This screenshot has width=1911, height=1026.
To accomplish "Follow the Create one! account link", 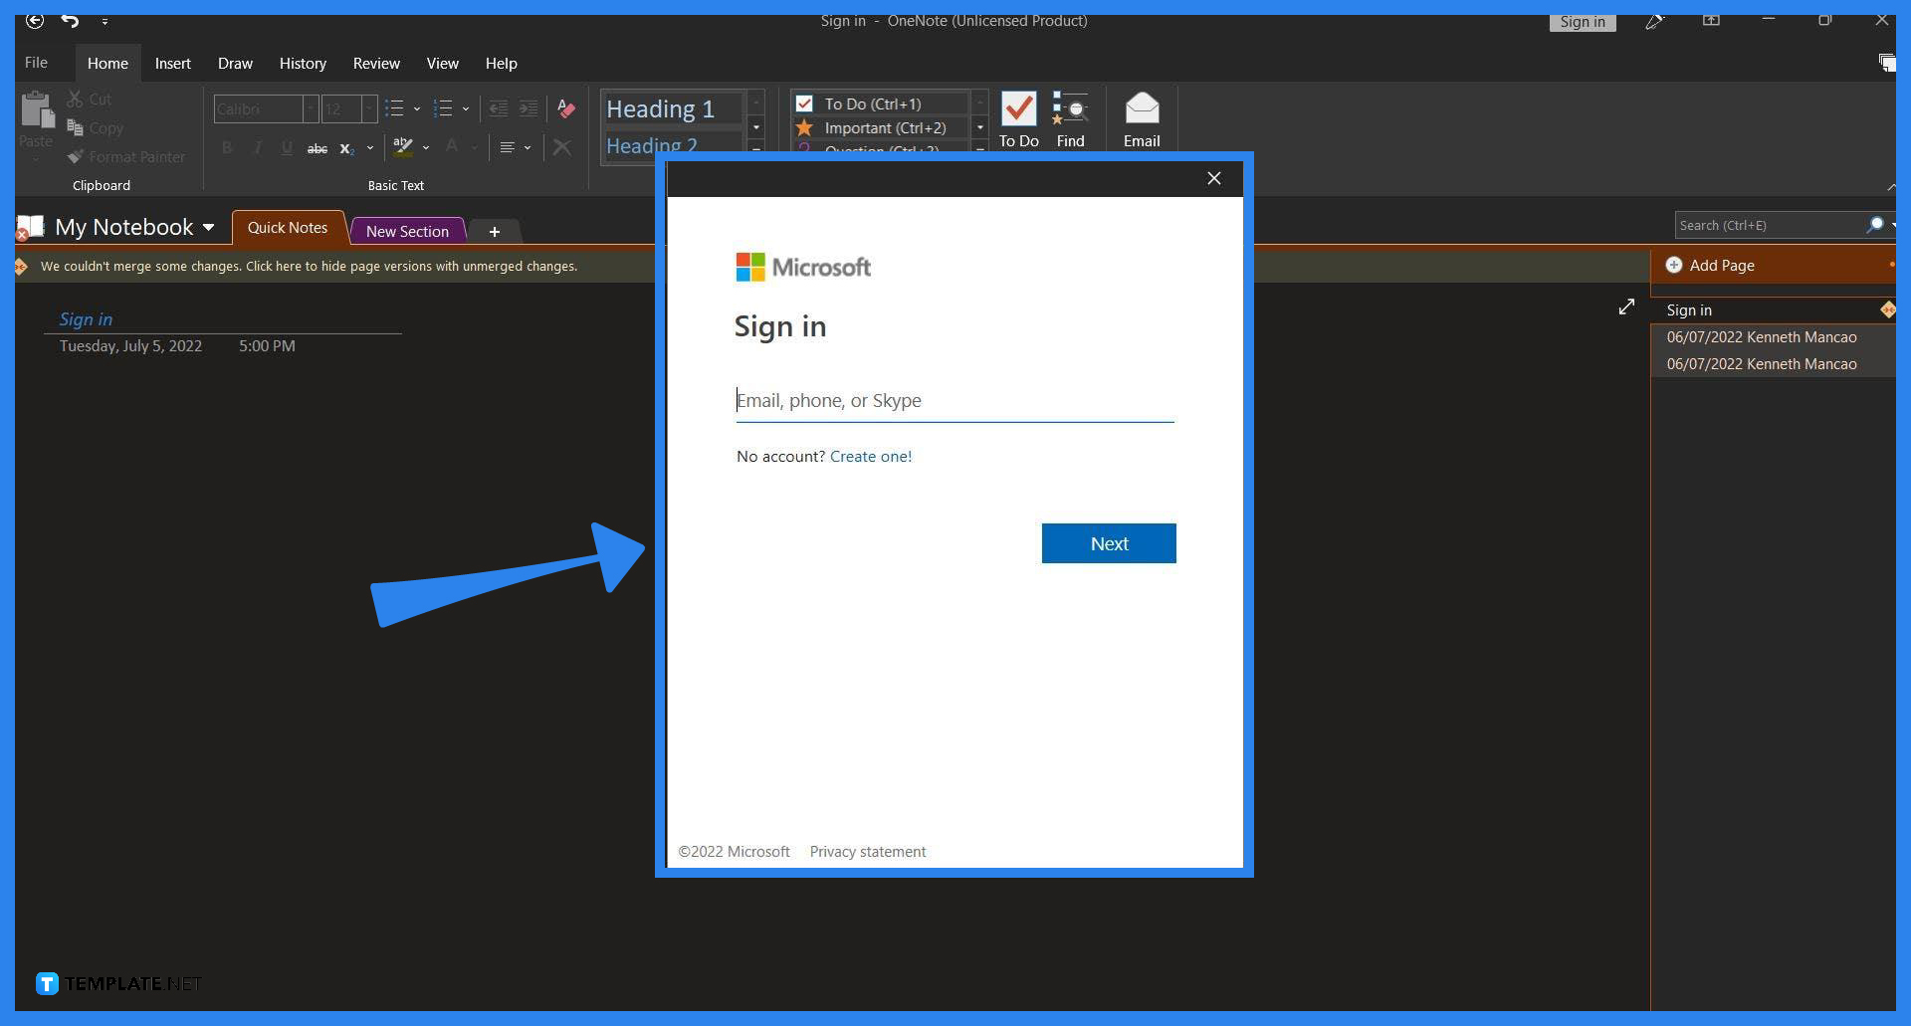I will coord(871,456).
